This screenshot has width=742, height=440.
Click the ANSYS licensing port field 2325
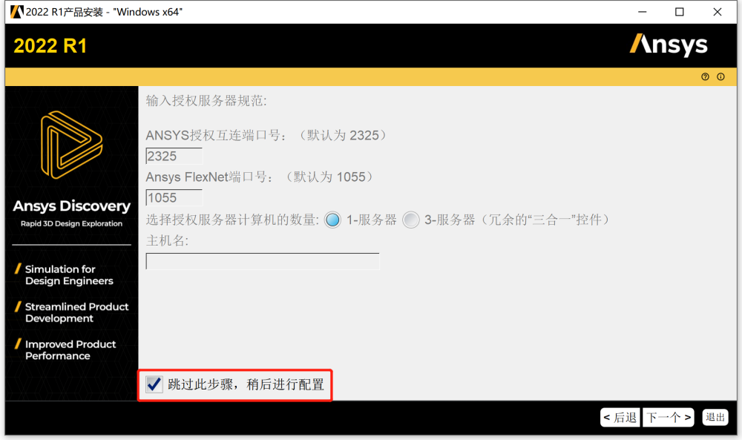174,156
